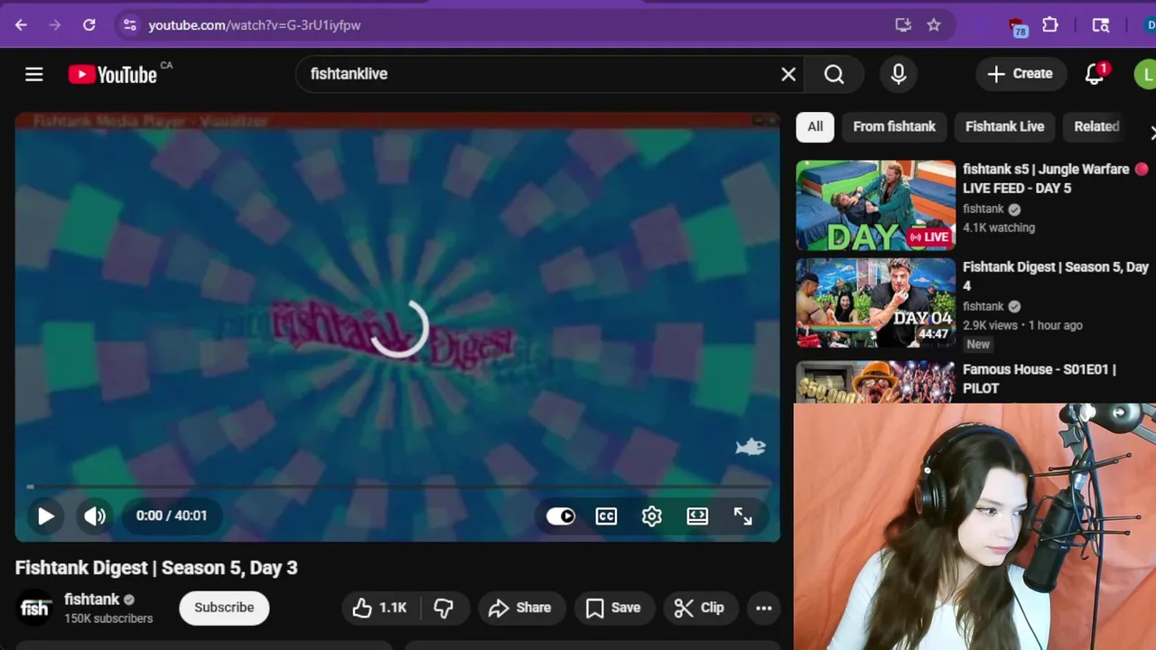
Task: Like the video with 1.1K likes
Action: tap(380, 608)
